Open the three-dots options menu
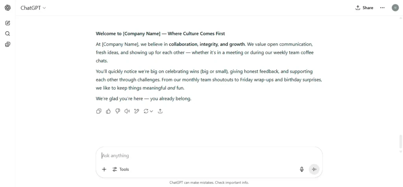 (382, 8)
